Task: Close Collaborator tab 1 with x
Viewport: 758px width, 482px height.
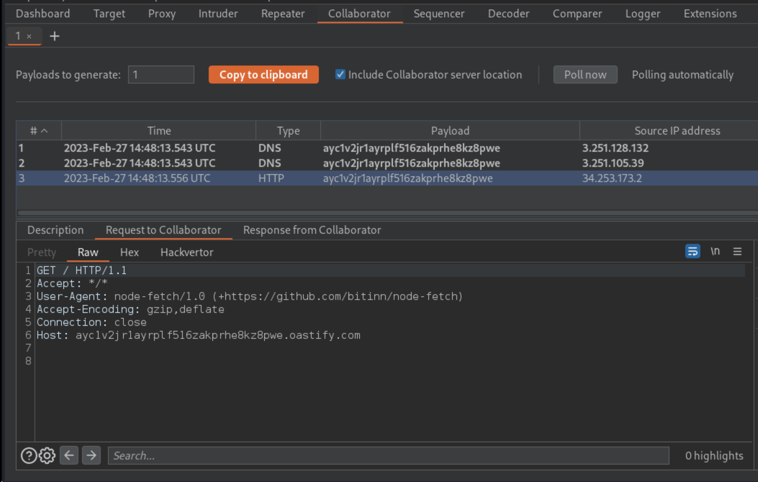Action: pos(29,36)
